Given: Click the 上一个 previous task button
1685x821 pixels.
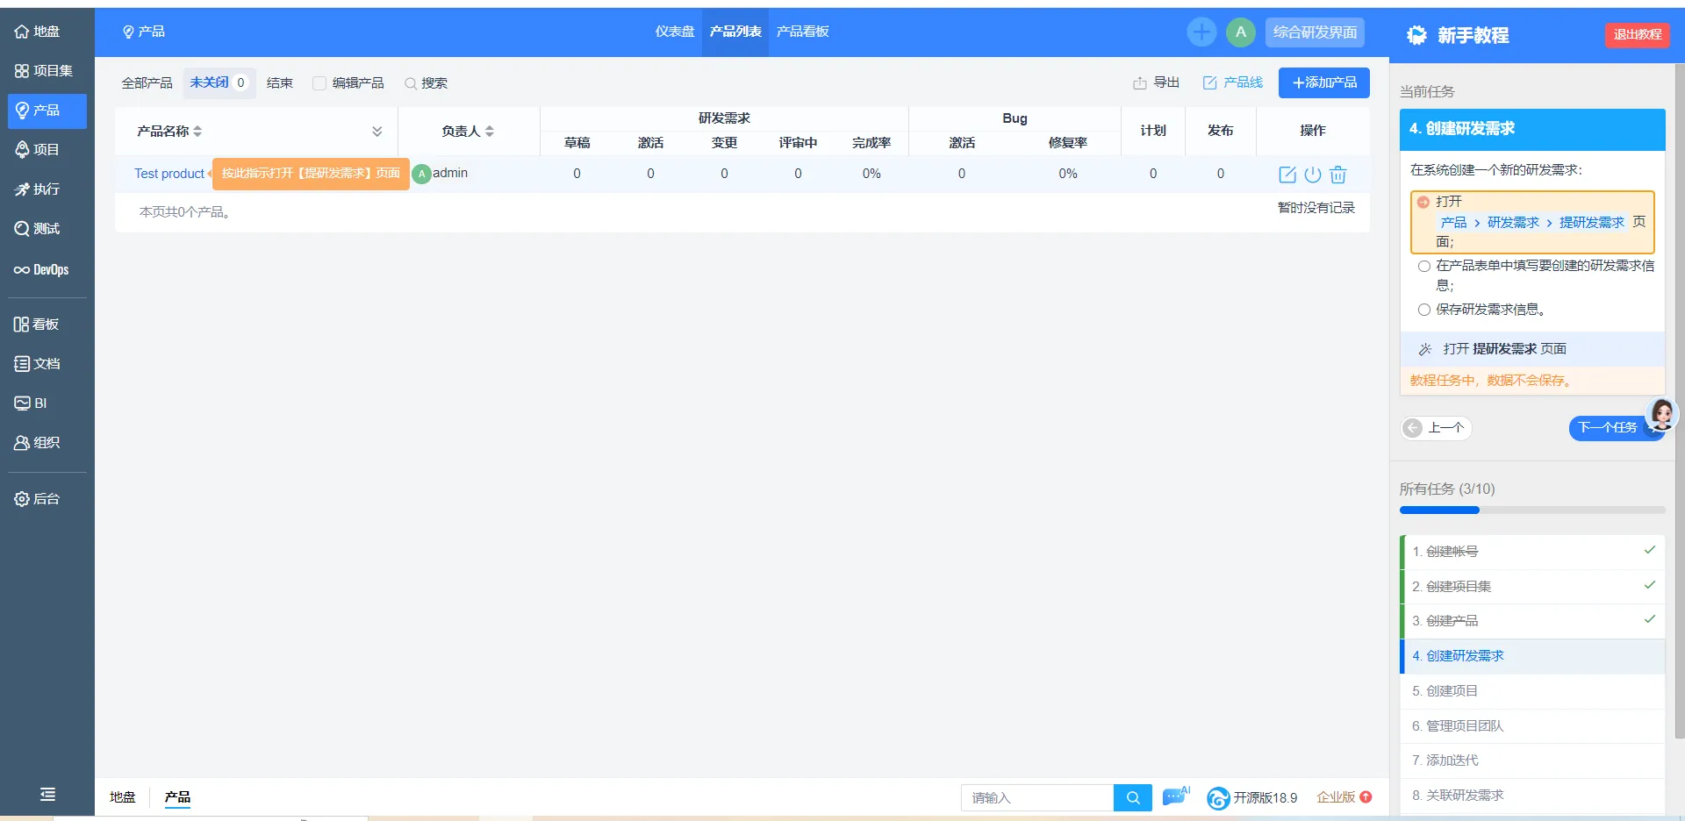Looking at the screenshot, I should pos(1436,428).
